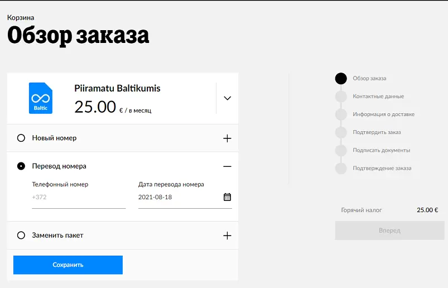This screenshot has width=448, height=288.
Task: Click the Информация о доставке step circle
Action: point(341,114)
